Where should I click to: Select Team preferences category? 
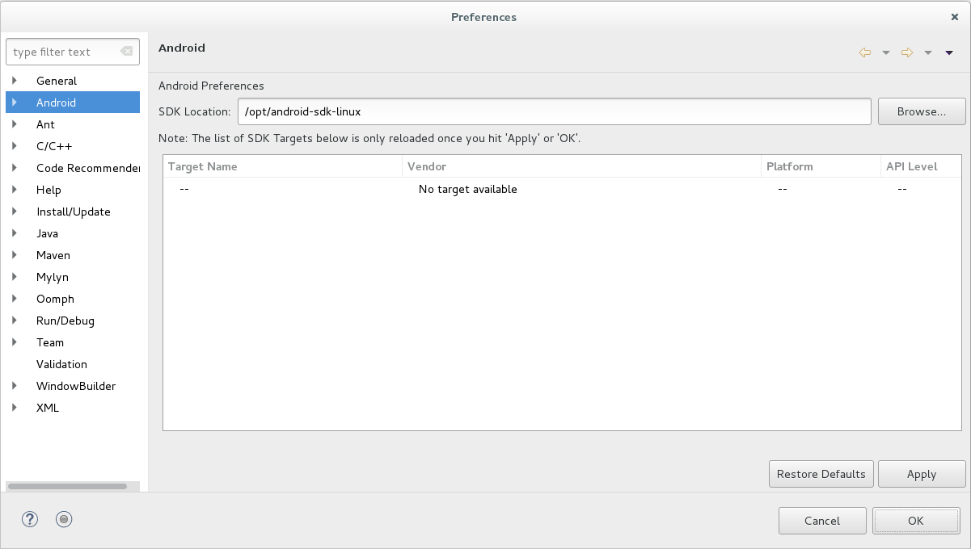tap(50, 342)
